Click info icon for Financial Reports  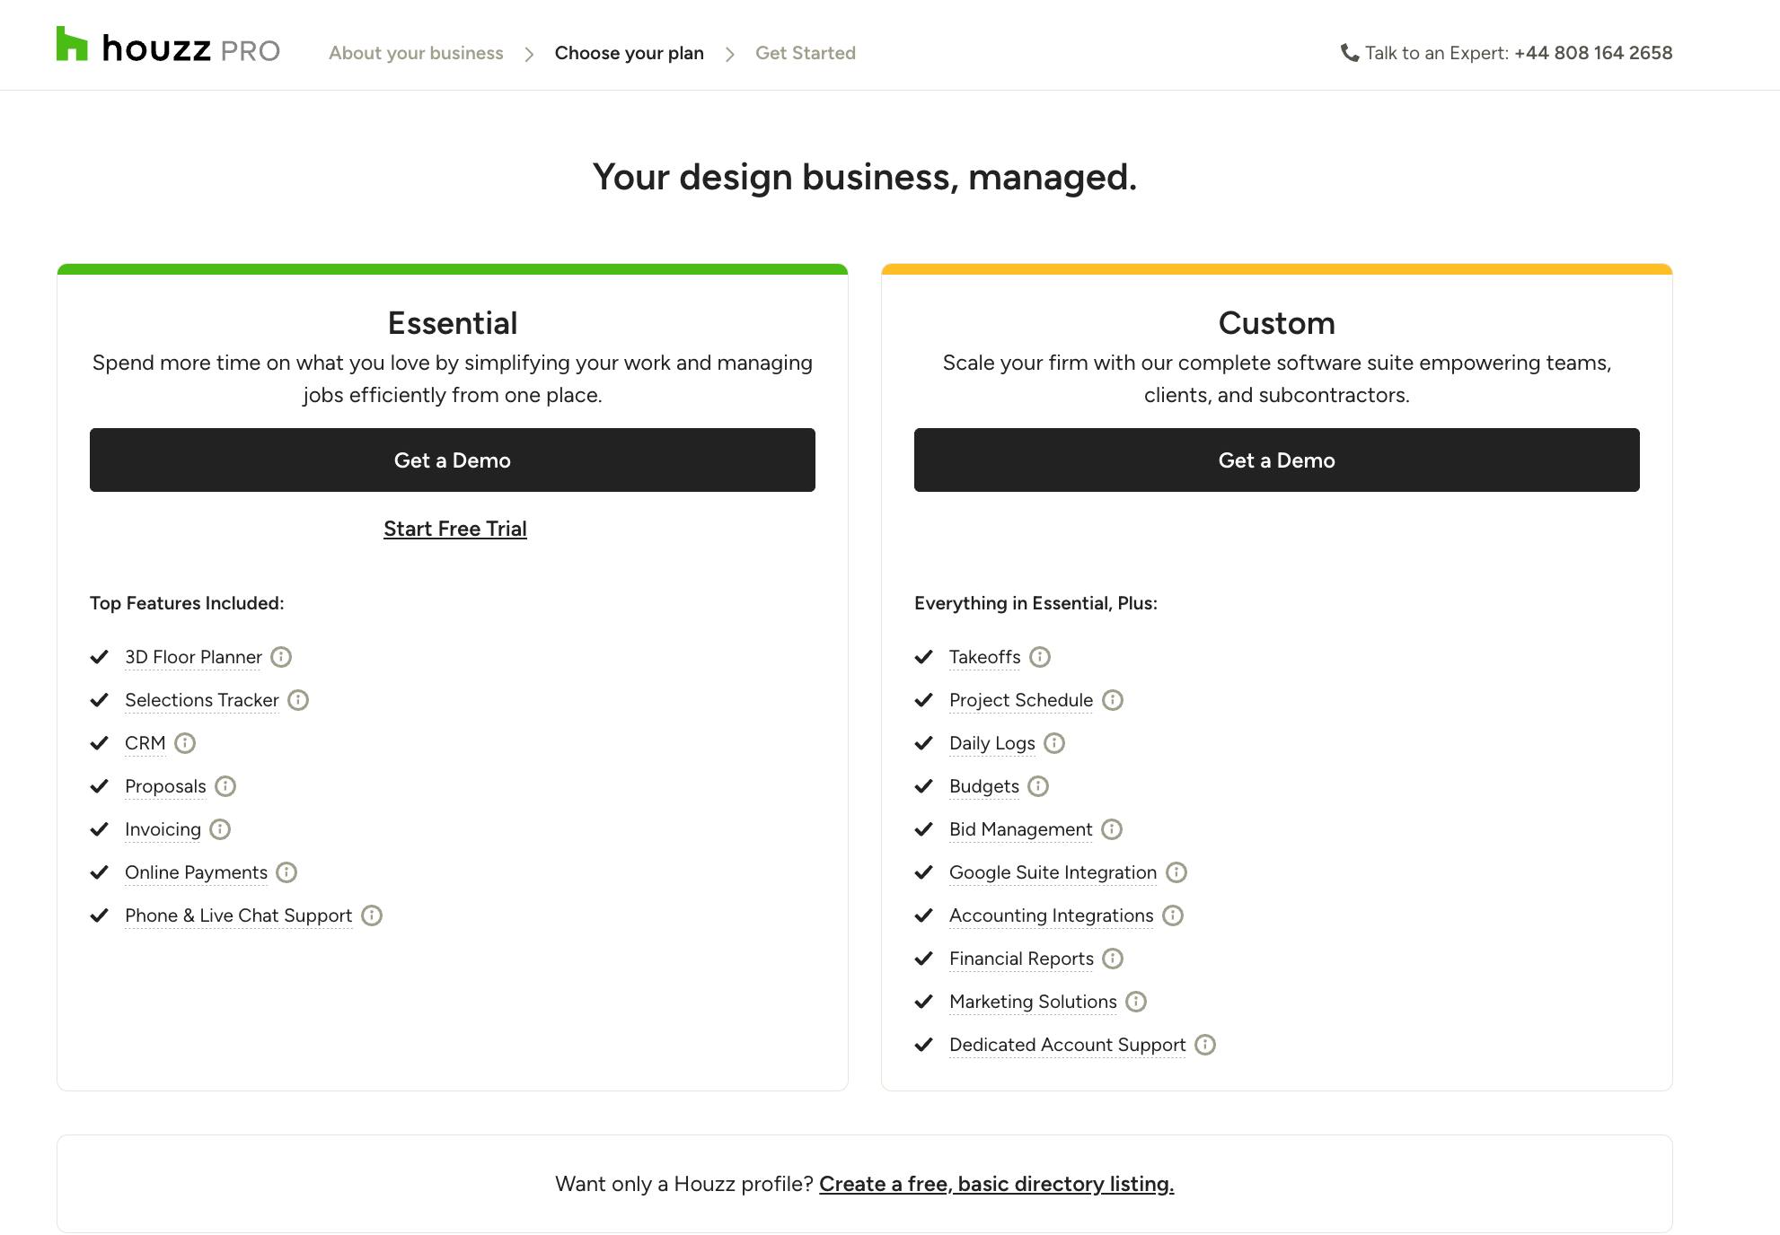click(x=1113, y=959)
